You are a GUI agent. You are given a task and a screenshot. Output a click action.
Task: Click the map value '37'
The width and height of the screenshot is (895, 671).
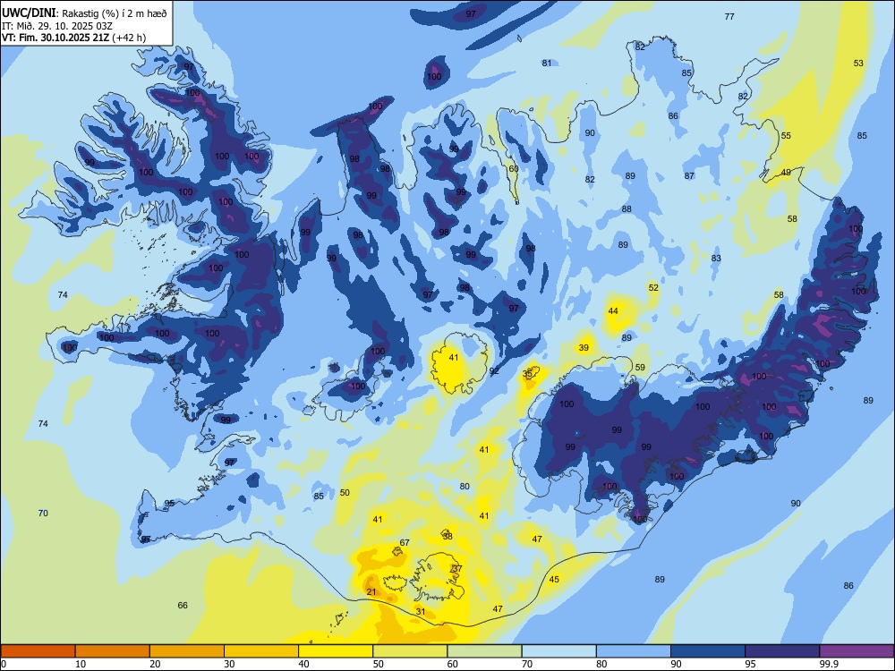click(457, 568)
